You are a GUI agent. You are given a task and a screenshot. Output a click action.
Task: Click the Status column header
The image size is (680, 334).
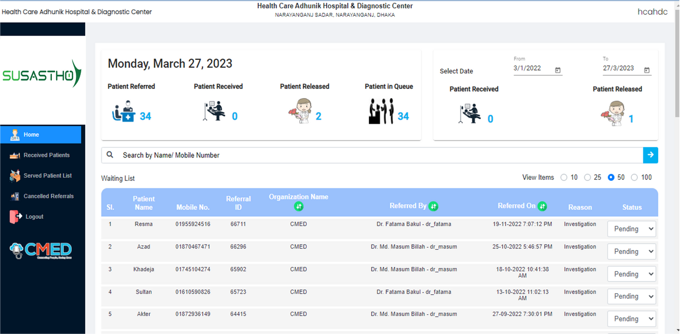point(632,207)
